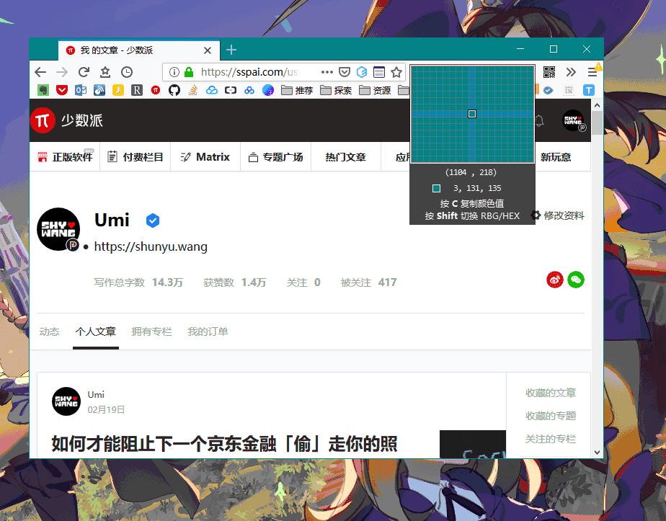This screenshot has width=666, height=521.
Task: Click the Weibo share icon on profile
Action: click(554, 280)
